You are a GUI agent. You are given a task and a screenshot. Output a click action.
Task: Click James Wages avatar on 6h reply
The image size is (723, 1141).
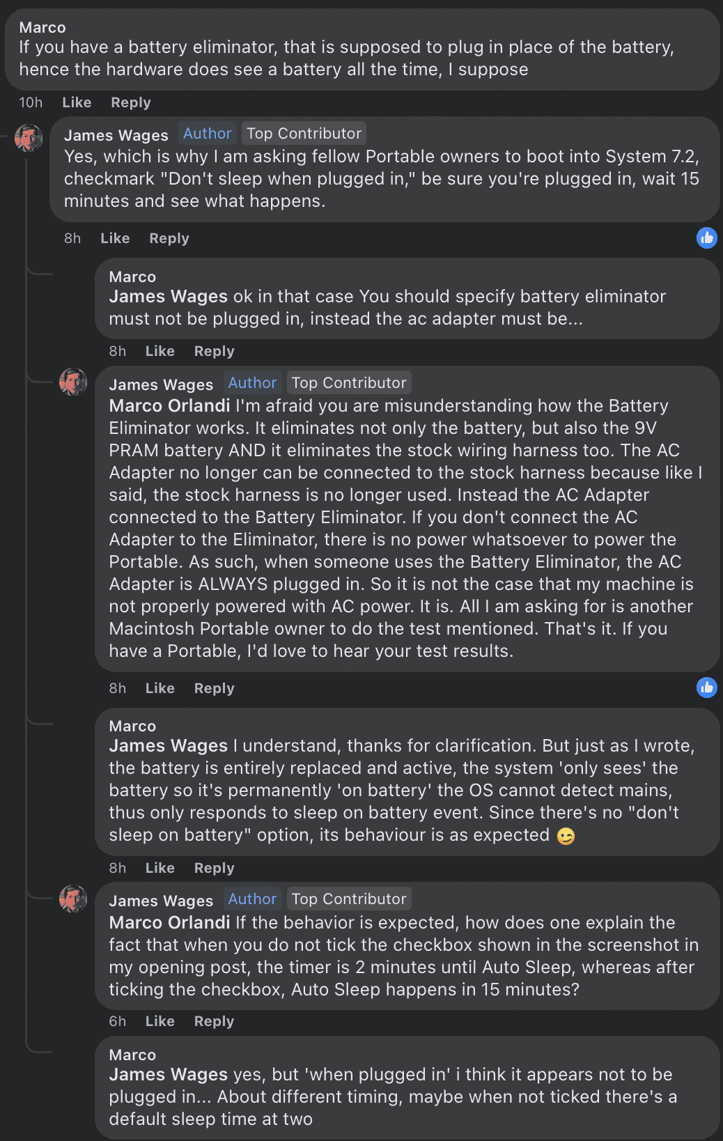tap(73, 899)
